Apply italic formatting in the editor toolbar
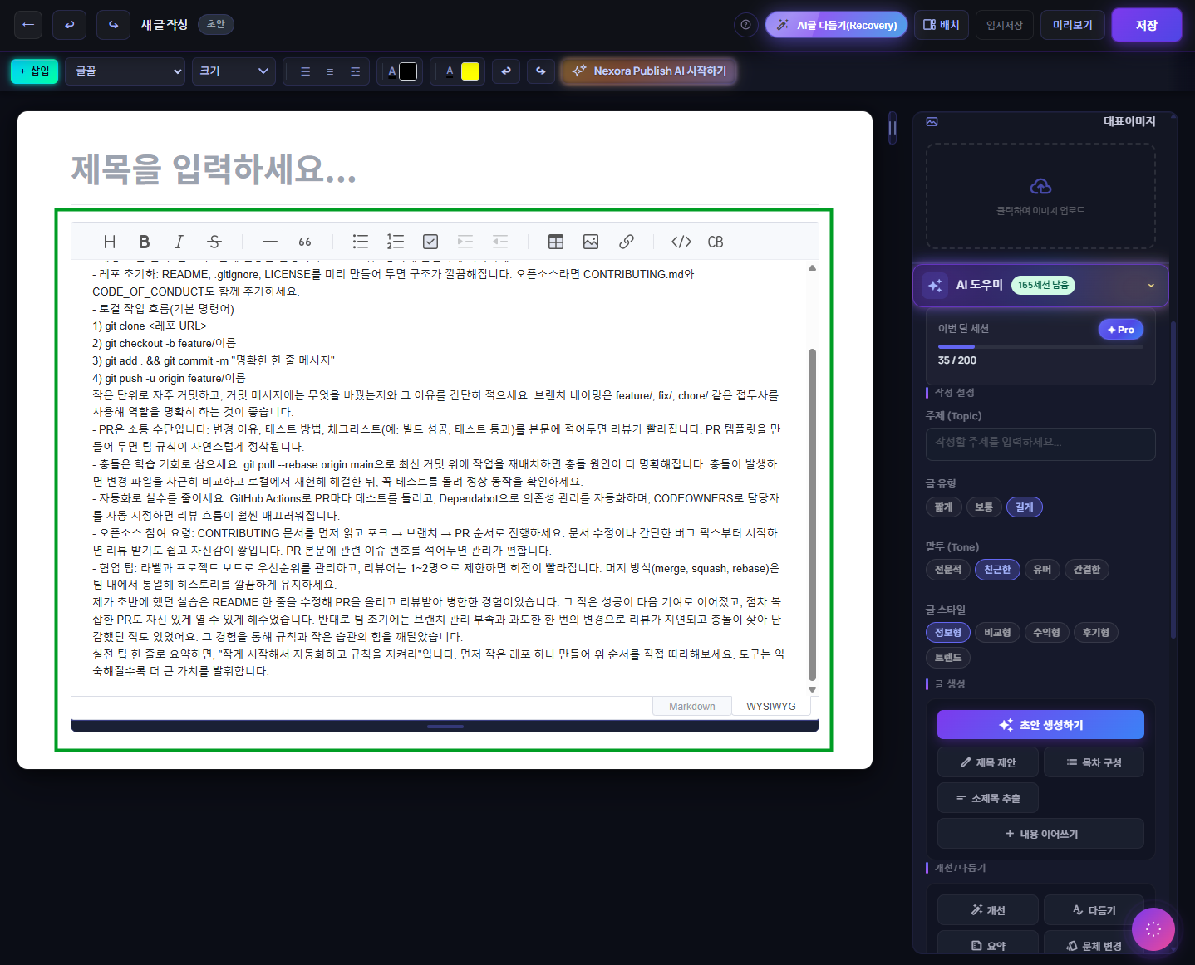The width and height of the screenshot is (1195, 965). point(179,242)
